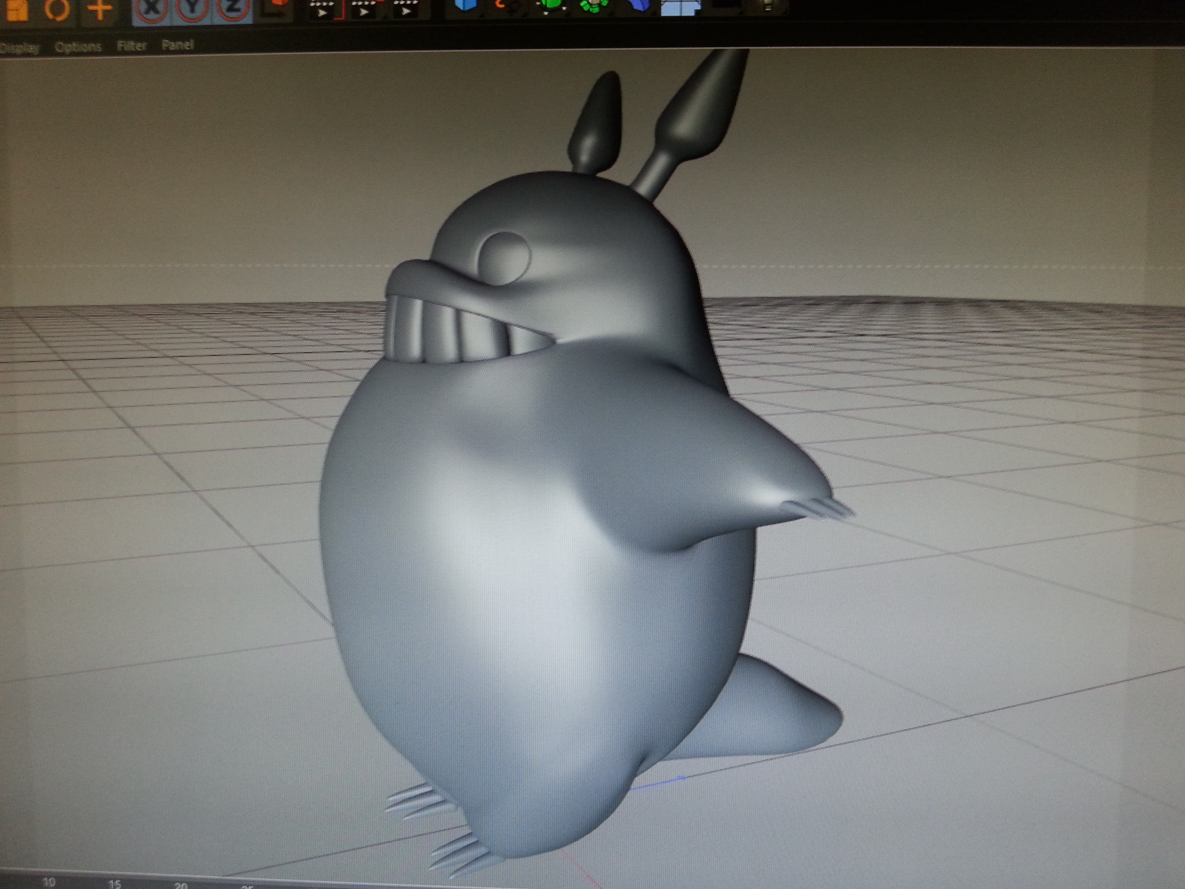Viewport: 1185px width, 889px height.
Task: Click frame 15 on the timeline ruler
Action: pyautogui.click(x=114, y=884)
